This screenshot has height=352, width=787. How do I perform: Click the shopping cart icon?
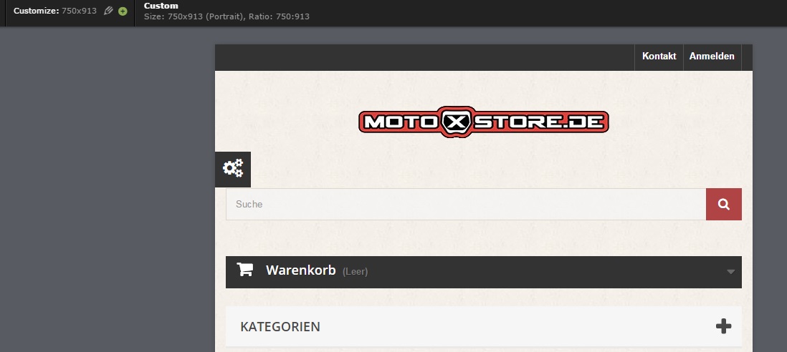[x=245, y=270]
